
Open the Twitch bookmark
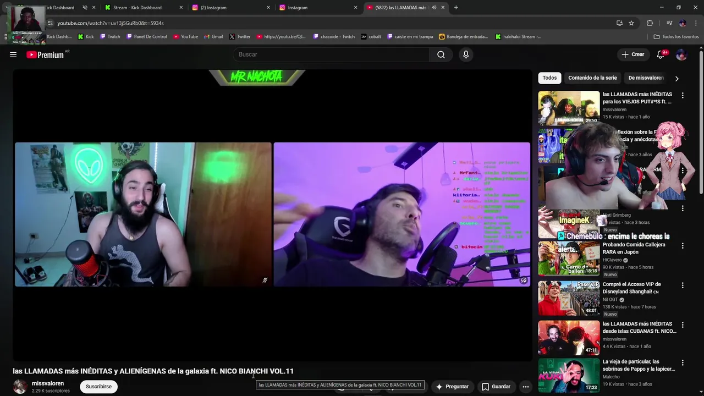(x=110, y=37)
